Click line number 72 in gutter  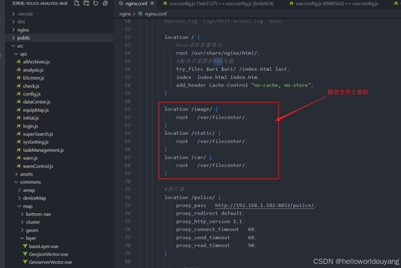coord(127,197)
